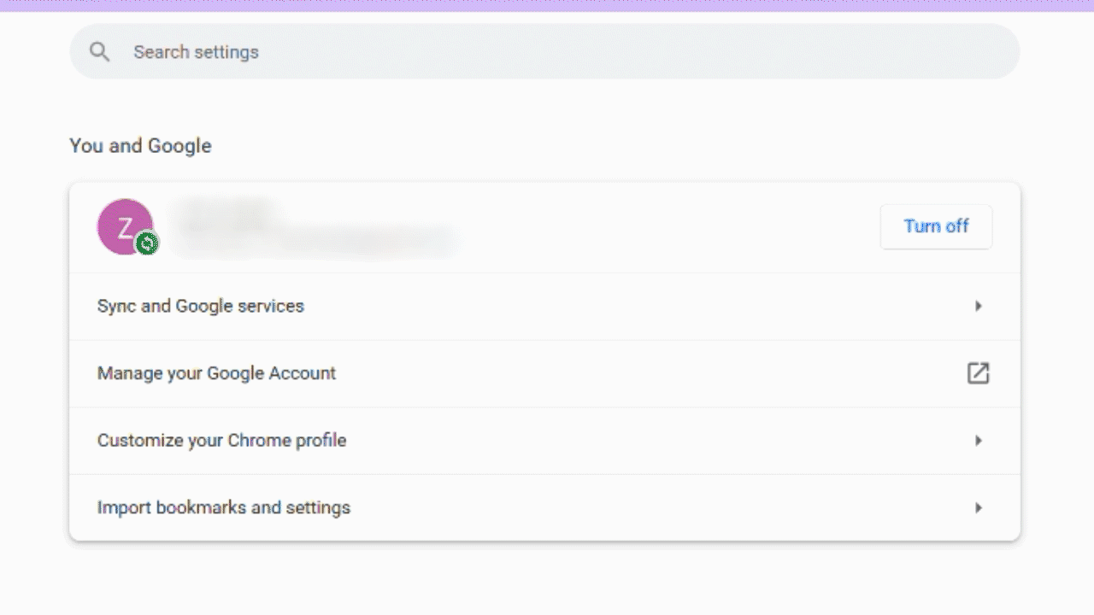Select Customize your Chrome profile
Viewport: 1094px width, 615px height.
point(221,441)
